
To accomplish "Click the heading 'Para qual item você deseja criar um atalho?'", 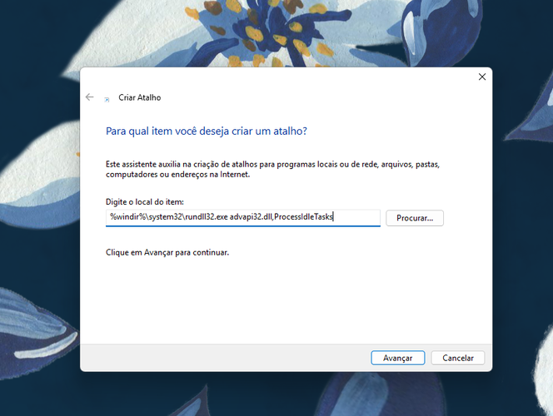I will [207, 131].
